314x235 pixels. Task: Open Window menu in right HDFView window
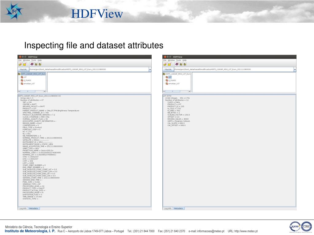pyautogui.click(x=171, y=60)
